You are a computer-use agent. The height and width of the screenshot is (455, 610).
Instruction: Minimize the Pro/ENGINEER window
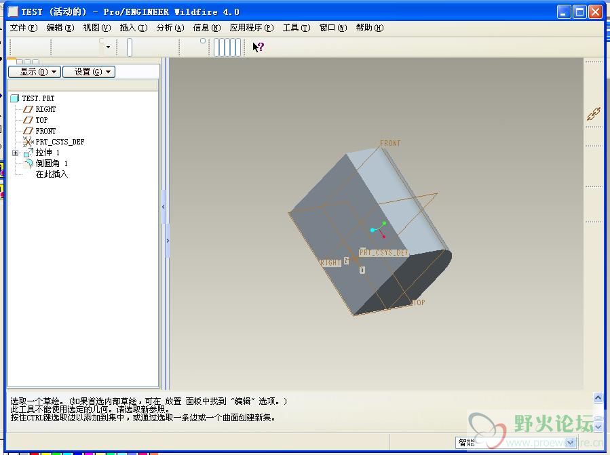563,12
